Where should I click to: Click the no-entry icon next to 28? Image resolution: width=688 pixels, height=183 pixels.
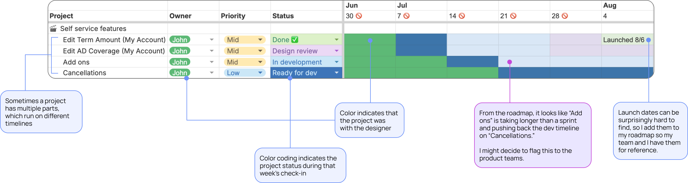[565, 16]
